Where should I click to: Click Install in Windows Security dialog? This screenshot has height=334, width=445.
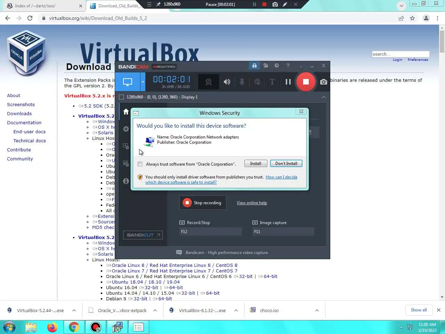pos(256,164)
